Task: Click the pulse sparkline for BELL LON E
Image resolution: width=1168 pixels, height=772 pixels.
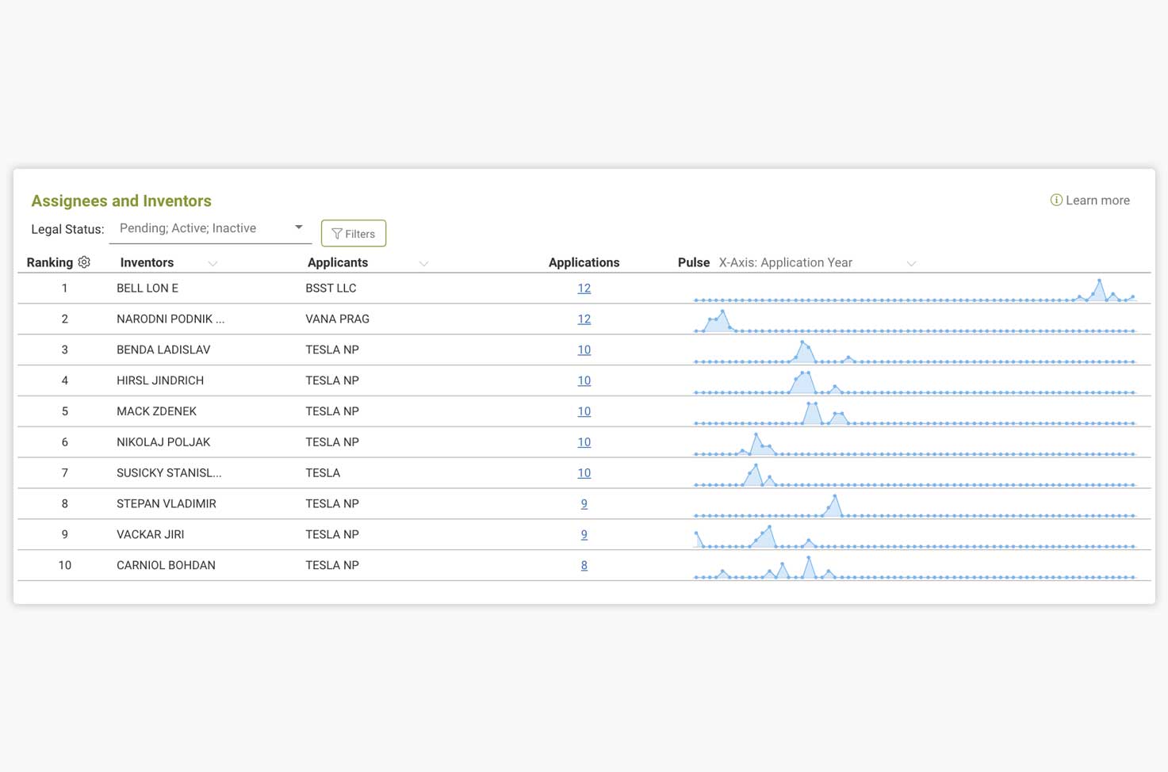Action: point(915,291)
